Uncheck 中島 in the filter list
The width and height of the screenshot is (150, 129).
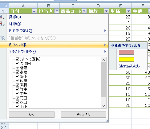(17, 94)
